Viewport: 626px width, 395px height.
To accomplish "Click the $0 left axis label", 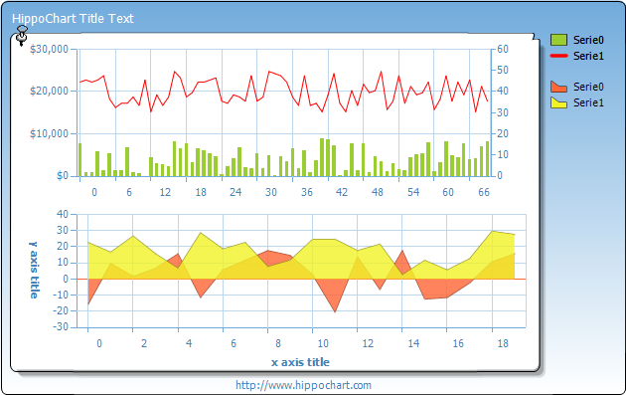I will pos(63,175).
